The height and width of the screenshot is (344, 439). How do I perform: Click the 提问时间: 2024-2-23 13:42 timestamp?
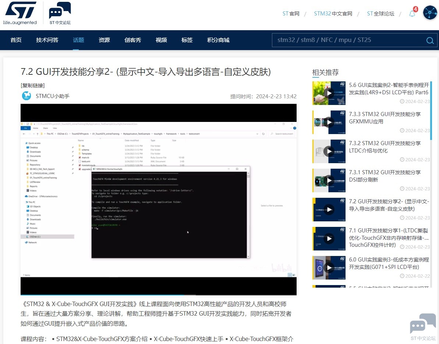point(263,96)
